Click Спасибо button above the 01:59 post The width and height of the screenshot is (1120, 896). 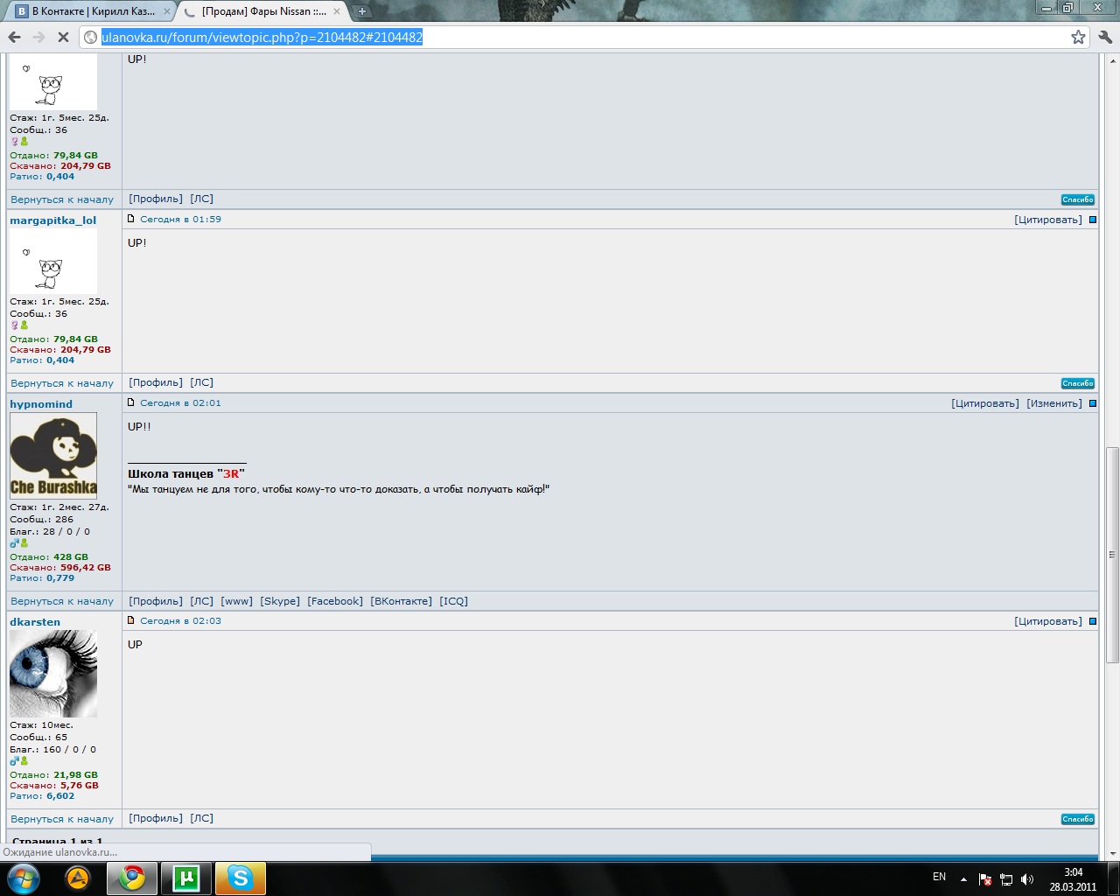click(x=1078, y=199)
